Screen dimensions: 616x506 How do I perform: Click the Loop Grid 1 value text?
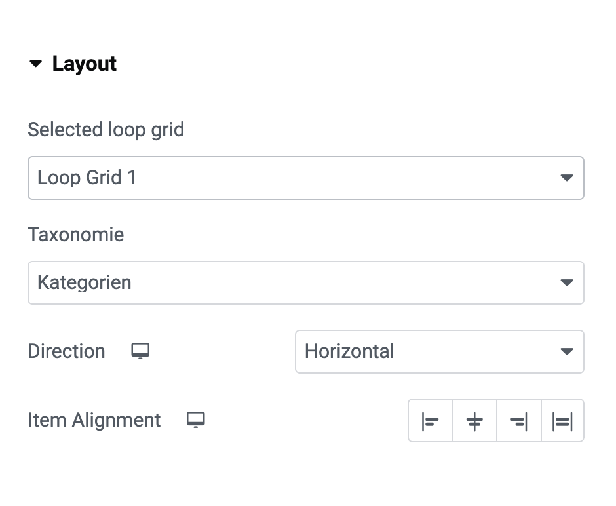87,178
